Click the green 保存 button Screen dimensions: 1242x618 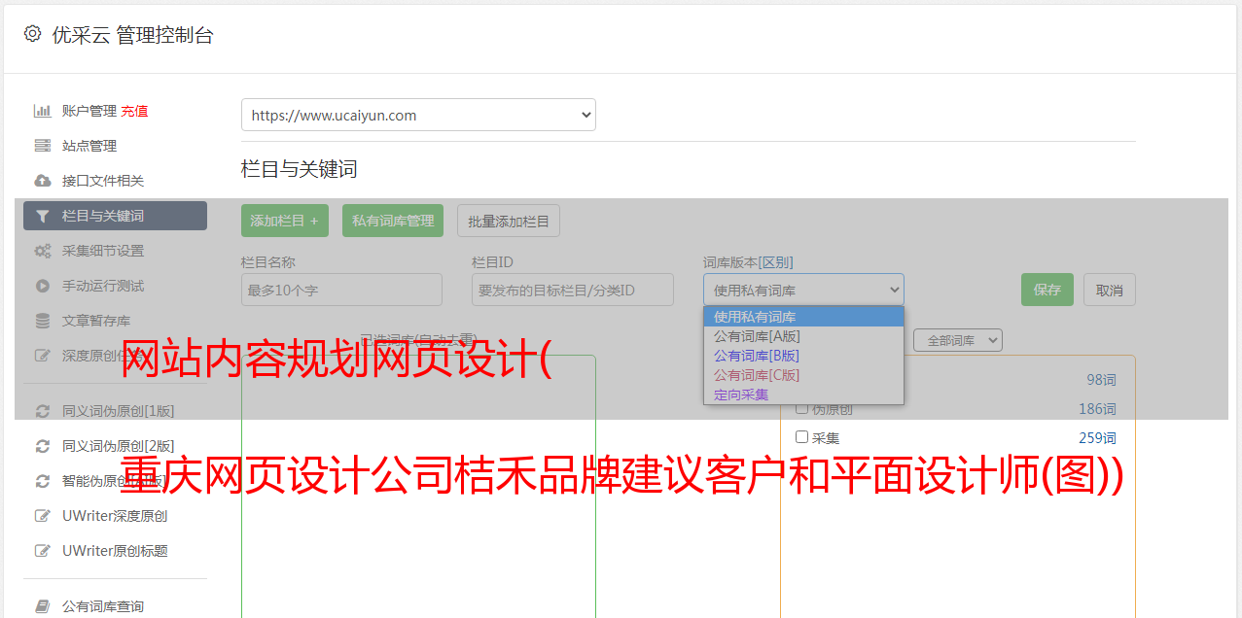click(1047, 290)
